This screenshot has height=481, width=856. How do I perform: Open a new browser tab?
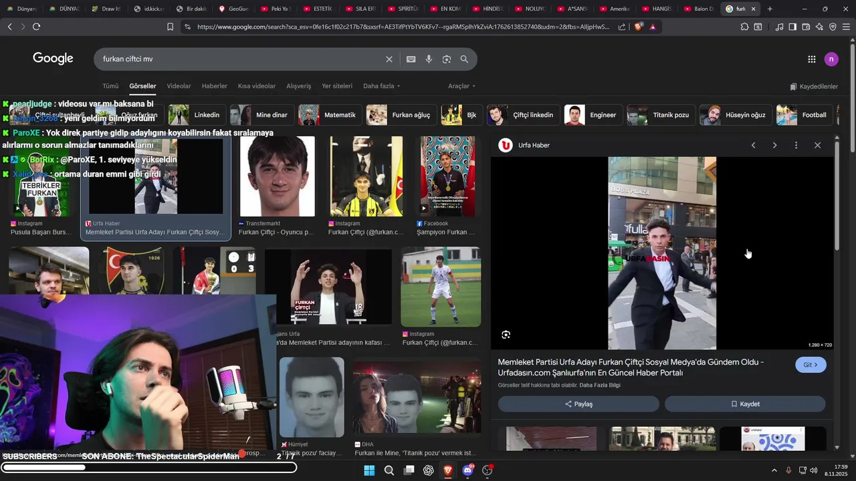click(x=770, y=9)
